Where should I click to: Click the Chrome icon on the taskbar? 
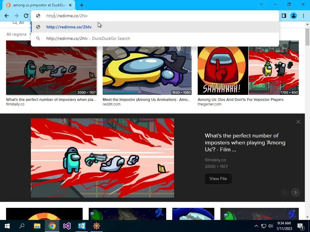(52, 226)
